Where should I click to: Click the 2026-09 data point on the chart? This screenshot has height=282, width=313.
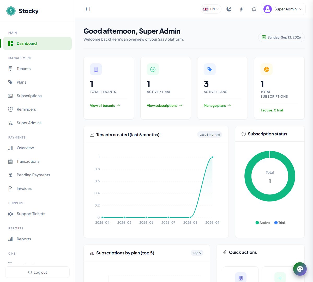(212, 157)
